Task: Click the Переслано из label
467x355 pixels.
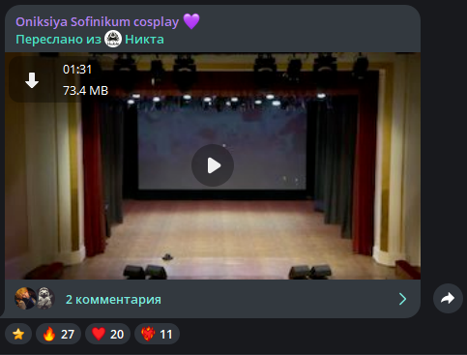Action: 58,40
